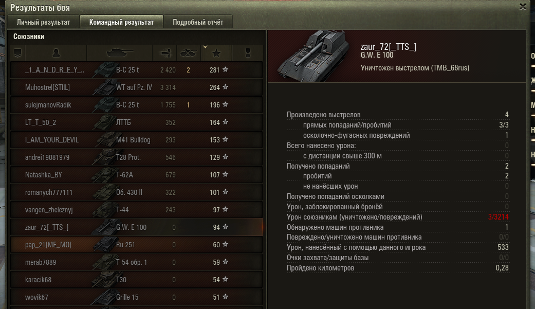Sort allies by experience star icon
535x309 pixels.
point(216,53)
